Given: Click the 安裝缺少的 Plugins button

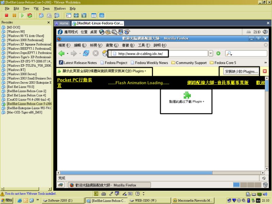Looking at the screenshot, I should (241, 71).
